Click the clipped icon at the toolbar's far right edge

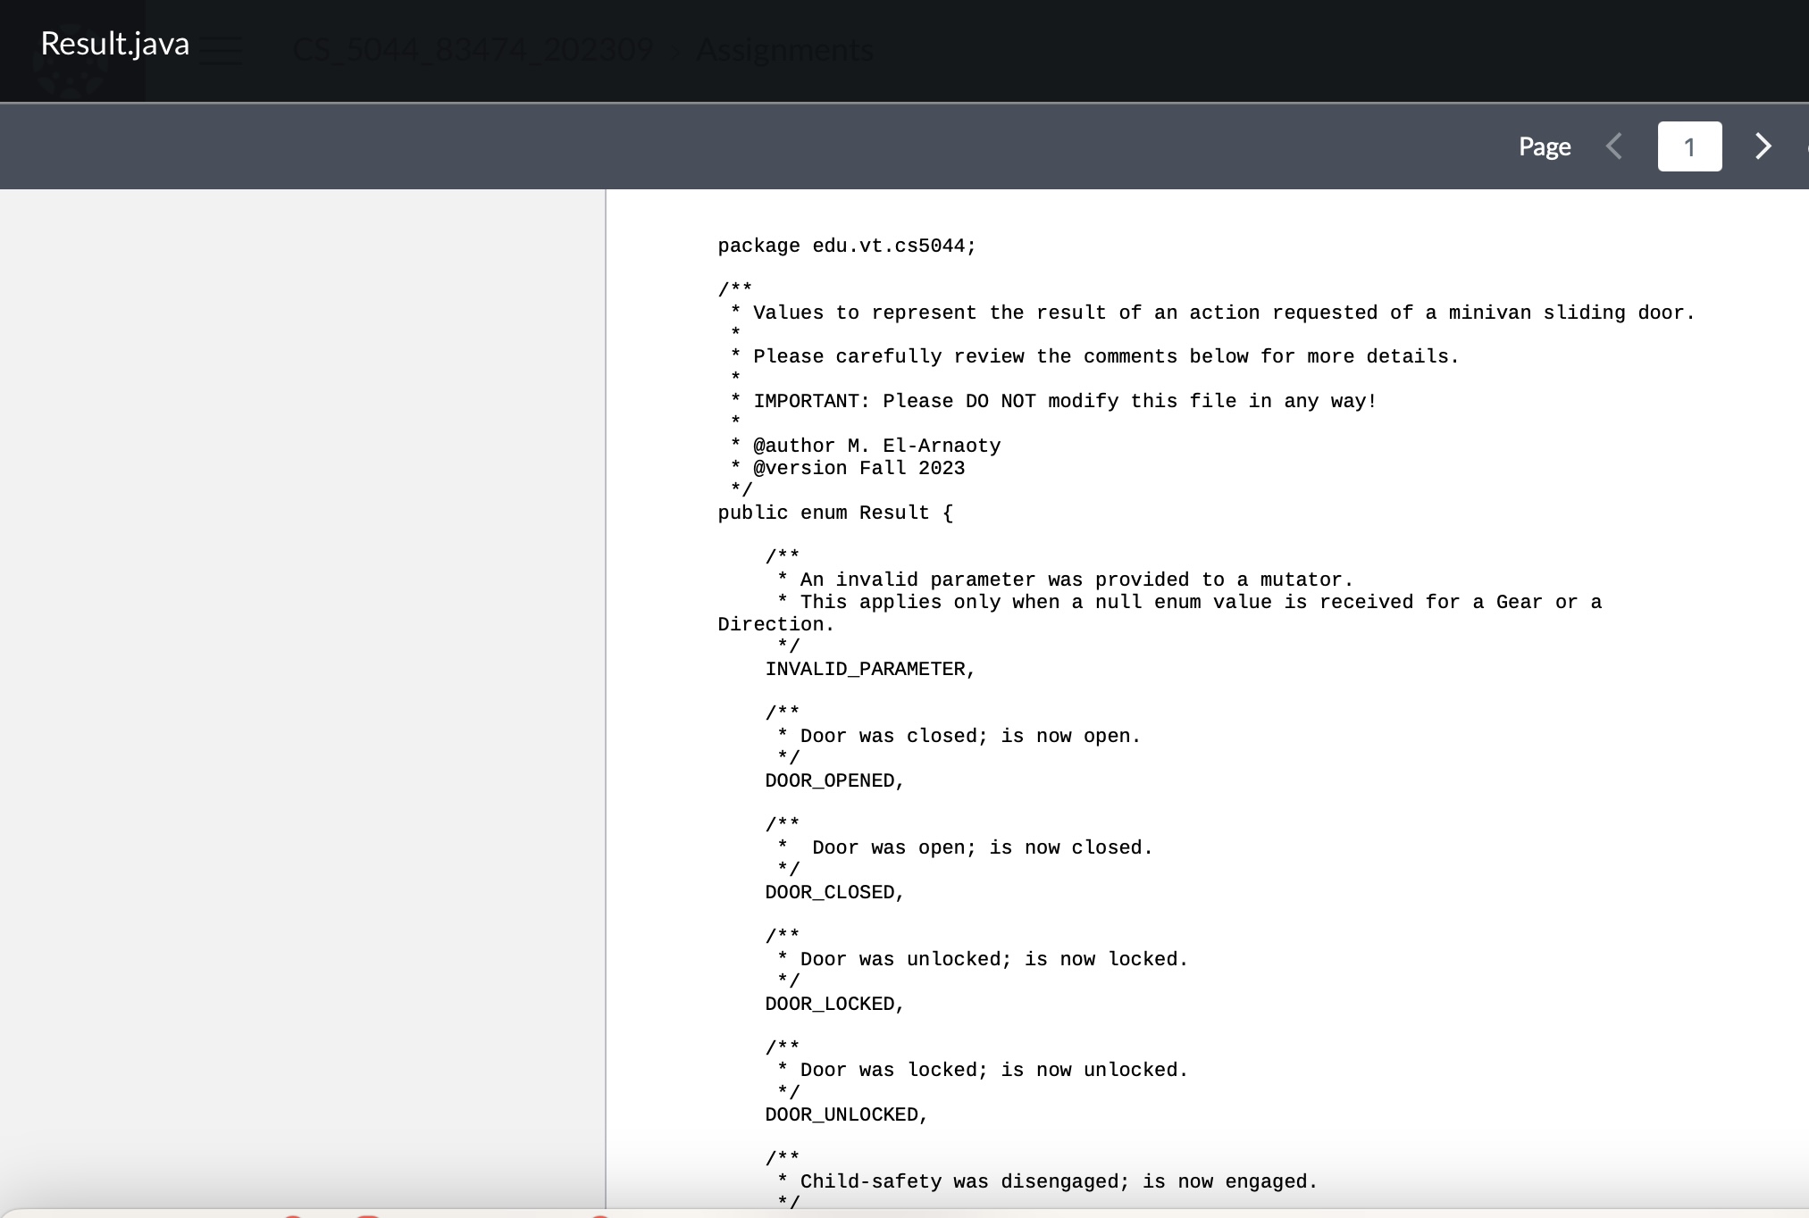pyautogui.click(x=1805, y=146)
